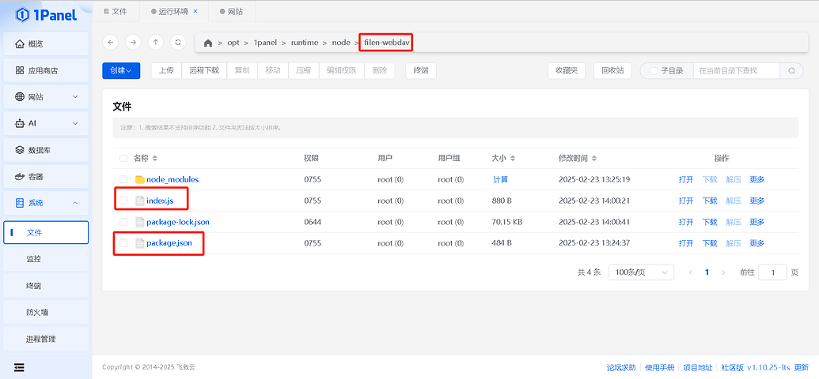Click the package.json file icon

point(139,243)
